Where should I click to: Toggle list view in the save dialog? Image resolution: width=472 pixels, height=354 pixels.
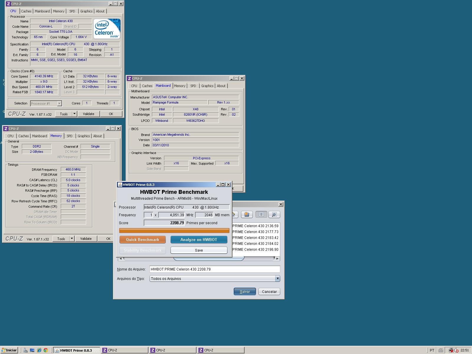[261, 214]
